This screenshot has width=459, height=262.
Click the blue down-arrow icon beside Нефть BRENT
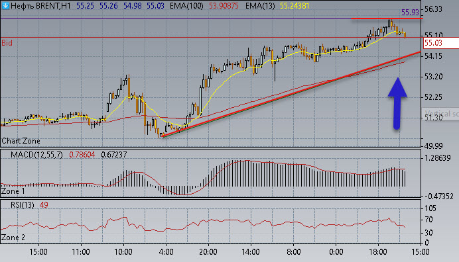[x=5, y=5]
